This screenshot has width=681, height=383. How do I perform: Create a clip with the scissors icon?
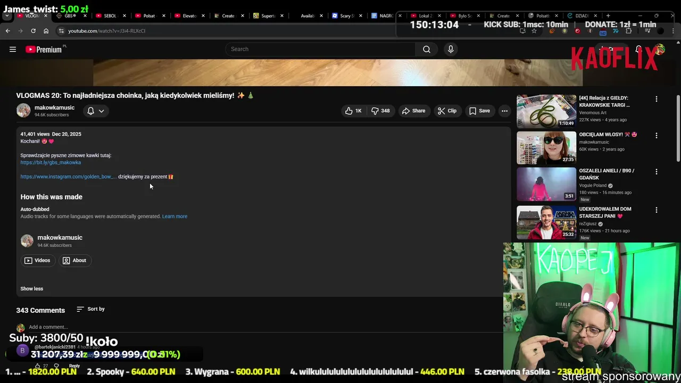447,111
